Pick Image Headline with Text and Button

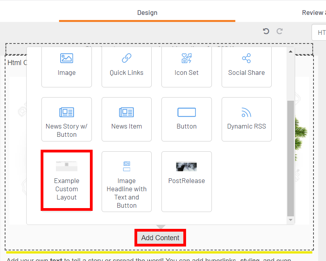point(126,181)
